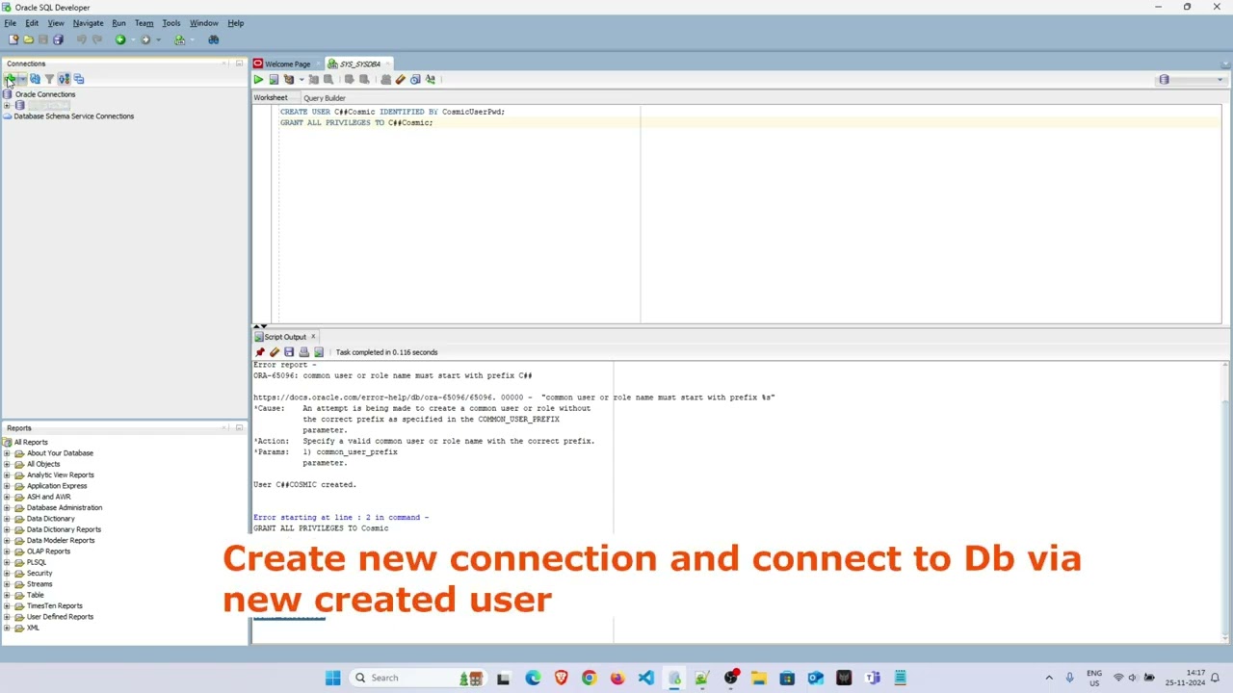Click the Autotrace icon in worksheet toolbar
This screenshot has height=693, width=1233.
[x=313, y=79]
